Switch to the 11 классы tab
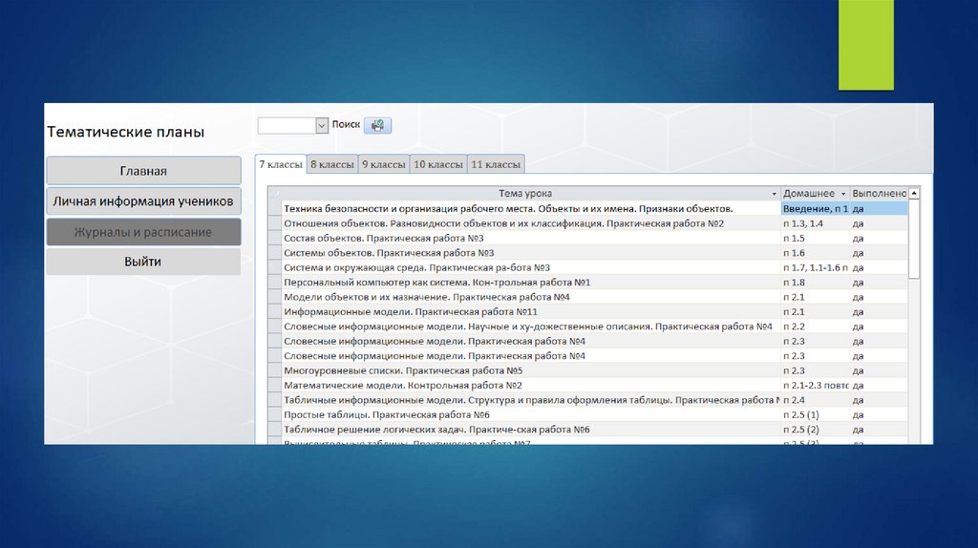 click(496, 164)
